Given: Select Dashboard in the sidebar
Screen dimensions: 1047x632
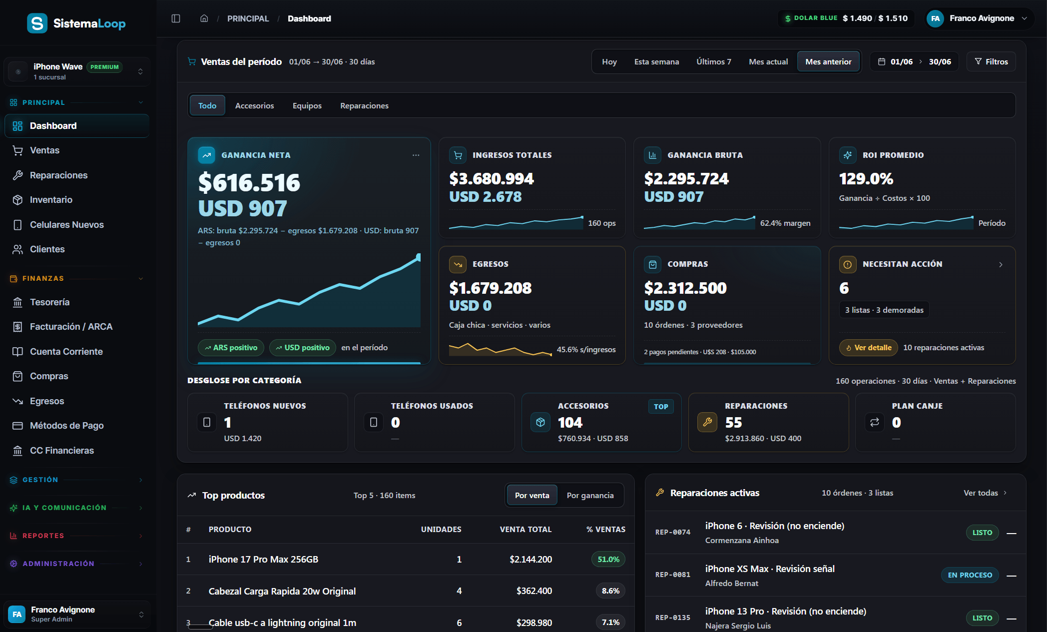Looking at the screenshot, I should click(77, 126).
